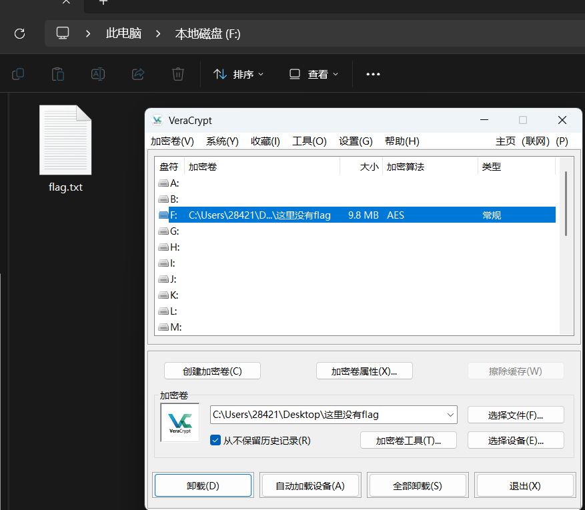The image size is (585, 510).
Task: Toggle 从不保留历史记录(R) checkbox
Action: tap(215, 440)
